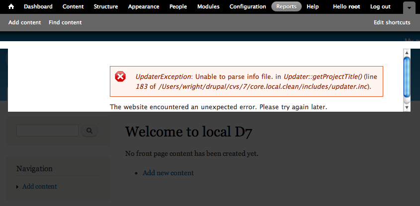
Task: Select the highlighted Reports menu item
Action: [x=286, y=6]
